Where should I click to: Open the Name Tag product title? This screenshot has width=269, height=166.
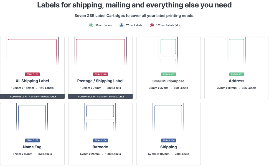(x=32, y=147)
